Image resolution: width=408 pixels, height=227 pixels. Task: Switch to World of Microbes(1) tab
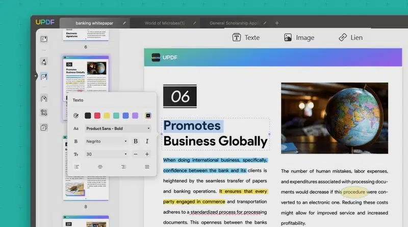[165, 23]
